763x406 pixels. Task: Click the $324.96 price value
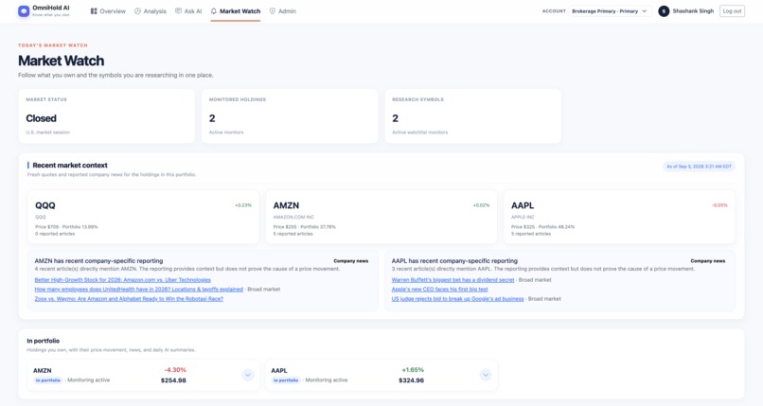(x=411, y=380)
